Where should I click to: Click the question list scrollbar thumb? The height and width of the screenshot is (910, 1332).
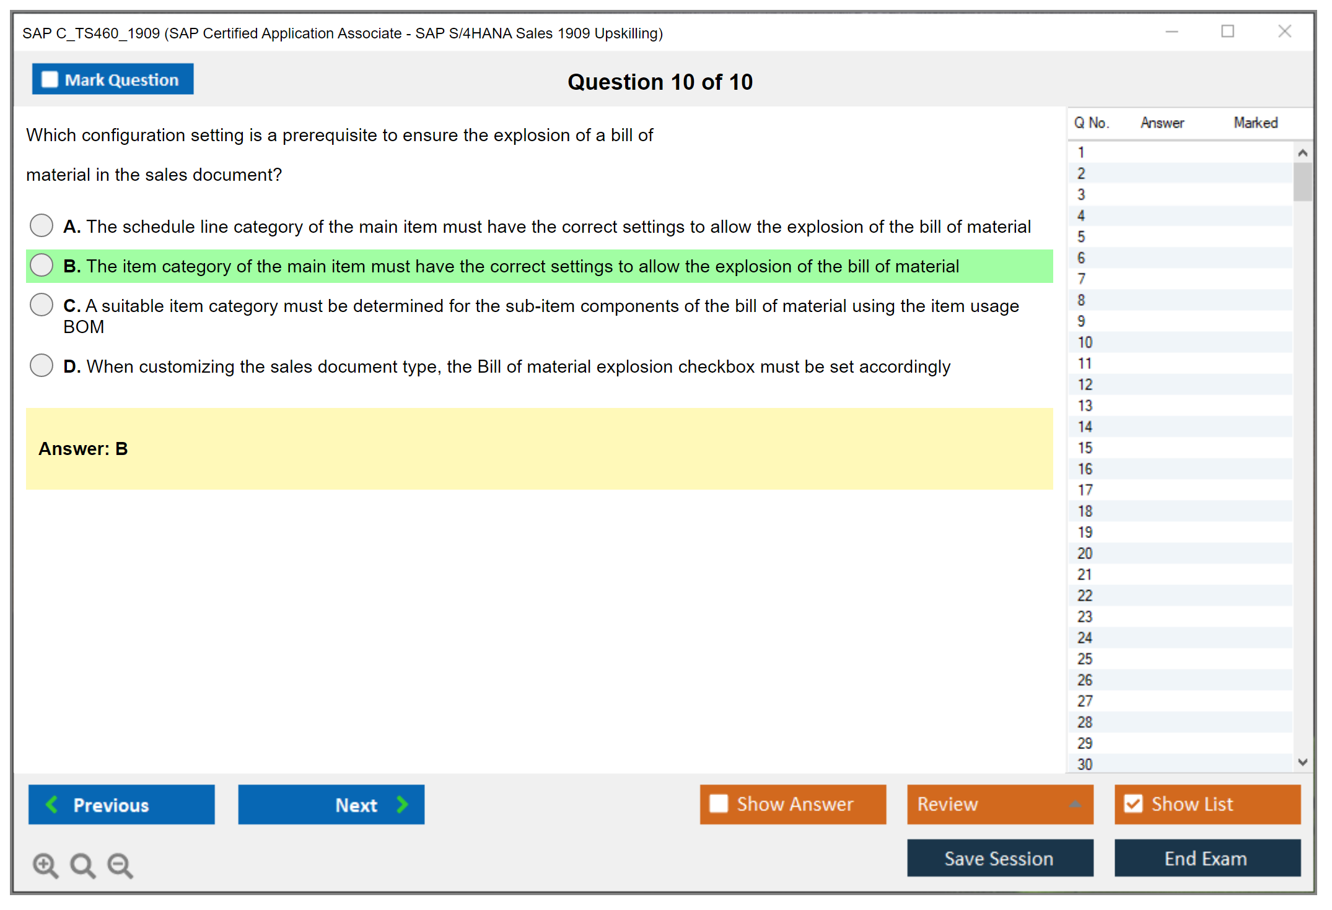click(1302, 182)
